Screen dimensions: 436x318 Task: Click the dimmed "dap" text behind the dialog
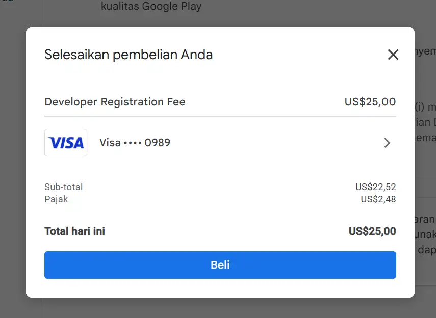[x=426, y=251]
